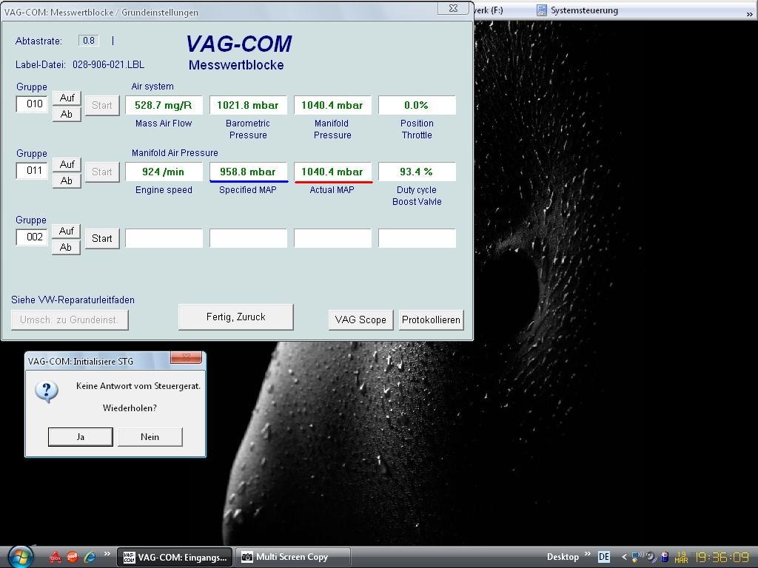Click the last empty Gruppe 002 value field
The image size is (758, 568).
pyautogui.click(x=417, y=239)
